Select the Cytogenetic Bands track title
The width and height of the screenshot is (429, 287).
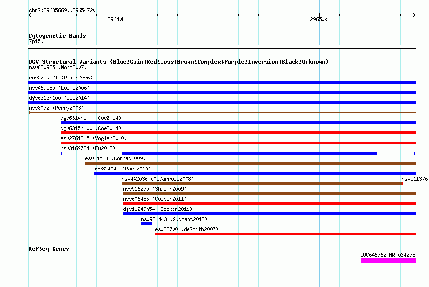click(57, 36)
